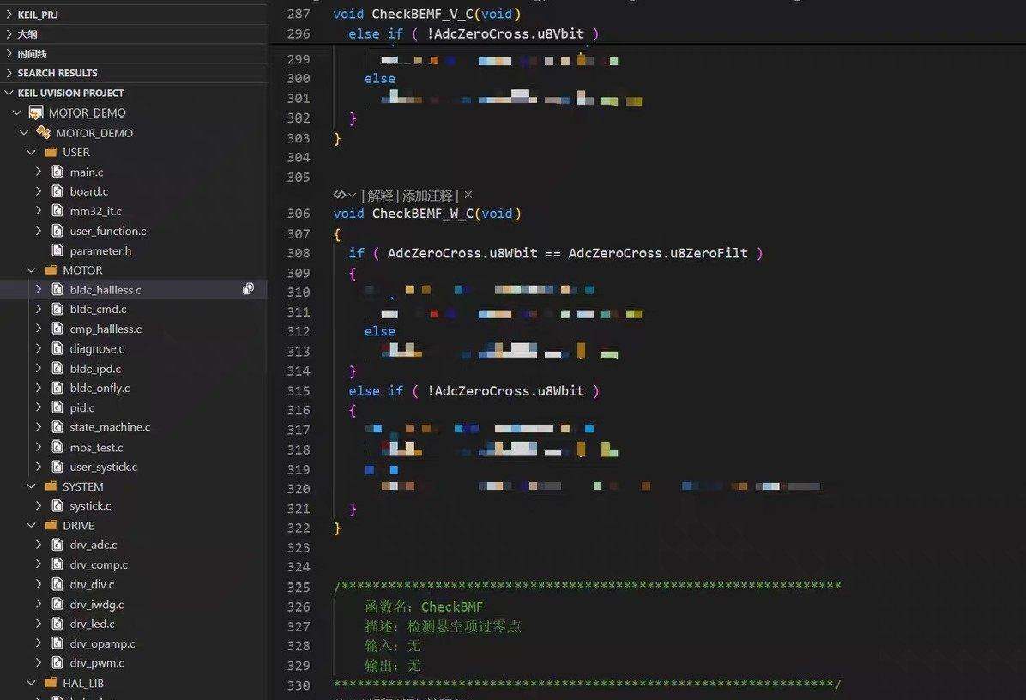Collapse the MOTOR folder chevron
The width and height of the screenshot is (1026, 700).
click(x=32, y=269)
